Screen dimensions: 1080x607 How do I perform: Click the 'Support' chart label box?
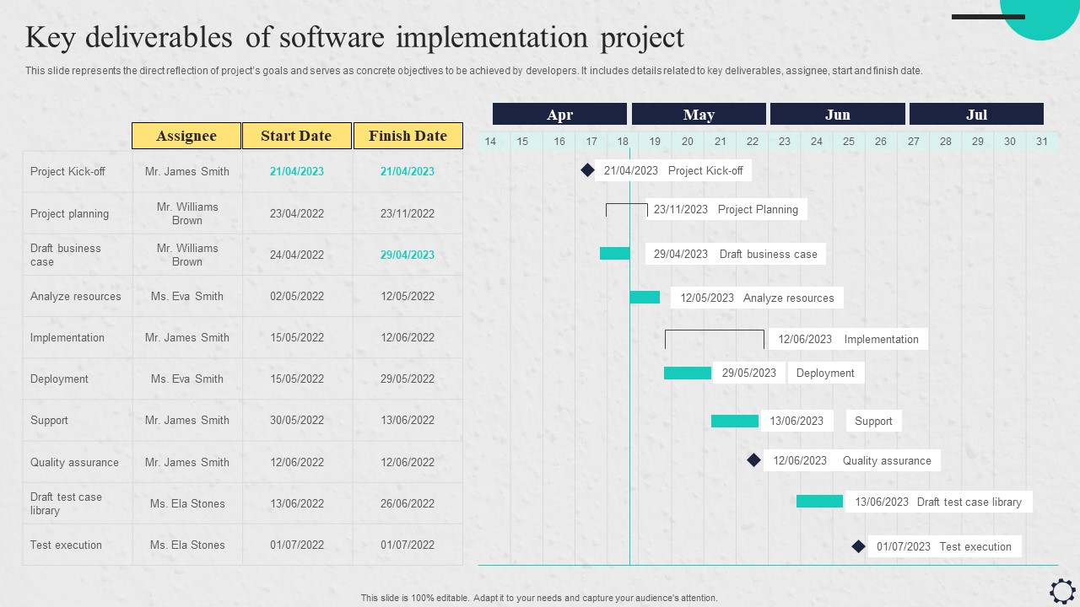pos(873,421)
